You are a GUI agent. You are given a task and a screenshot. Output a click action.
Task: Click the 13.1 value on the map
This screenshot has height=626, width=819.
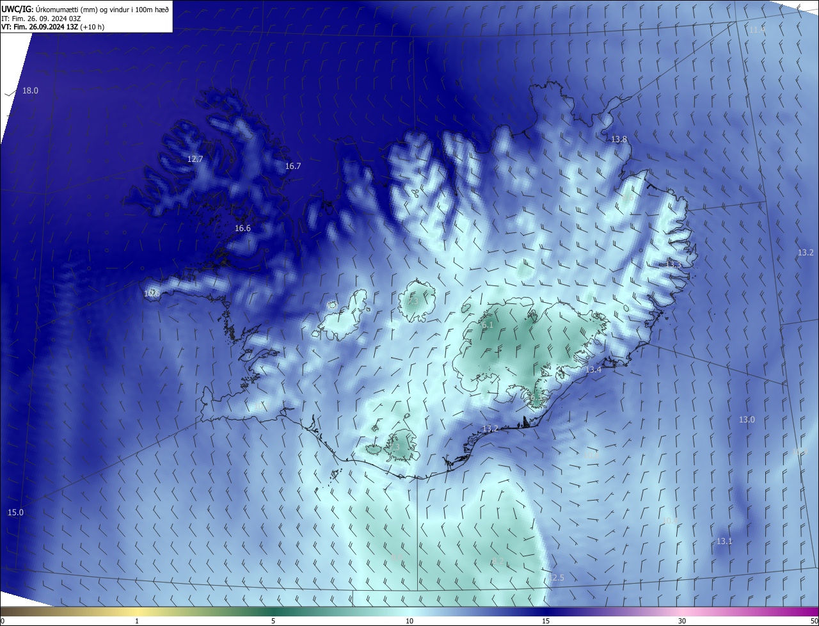pos(724,542)
